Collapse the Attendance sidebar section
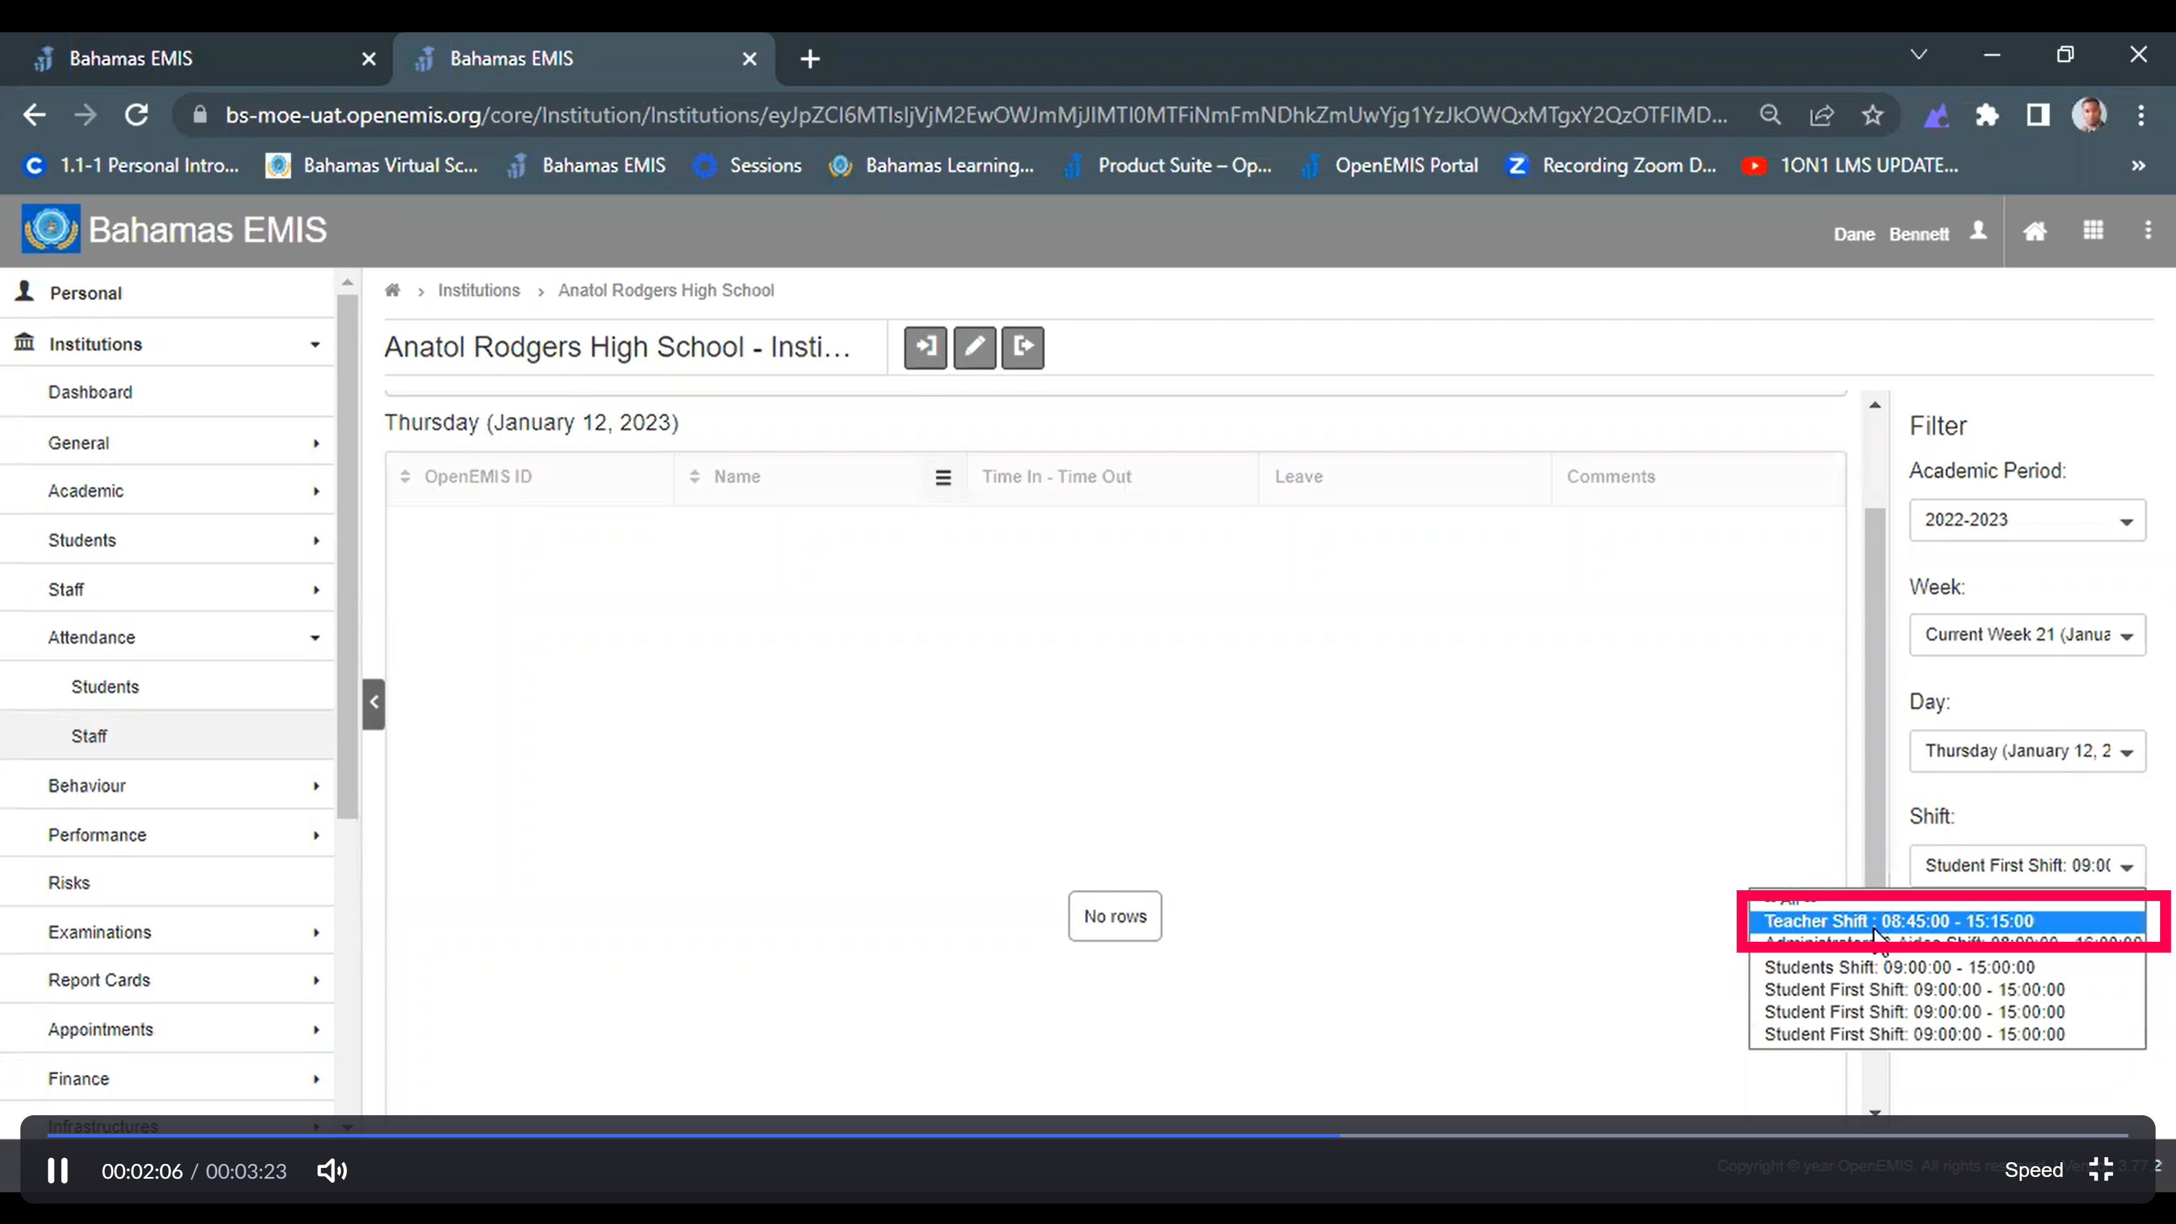2176x1224 pixels. [167, 637]
